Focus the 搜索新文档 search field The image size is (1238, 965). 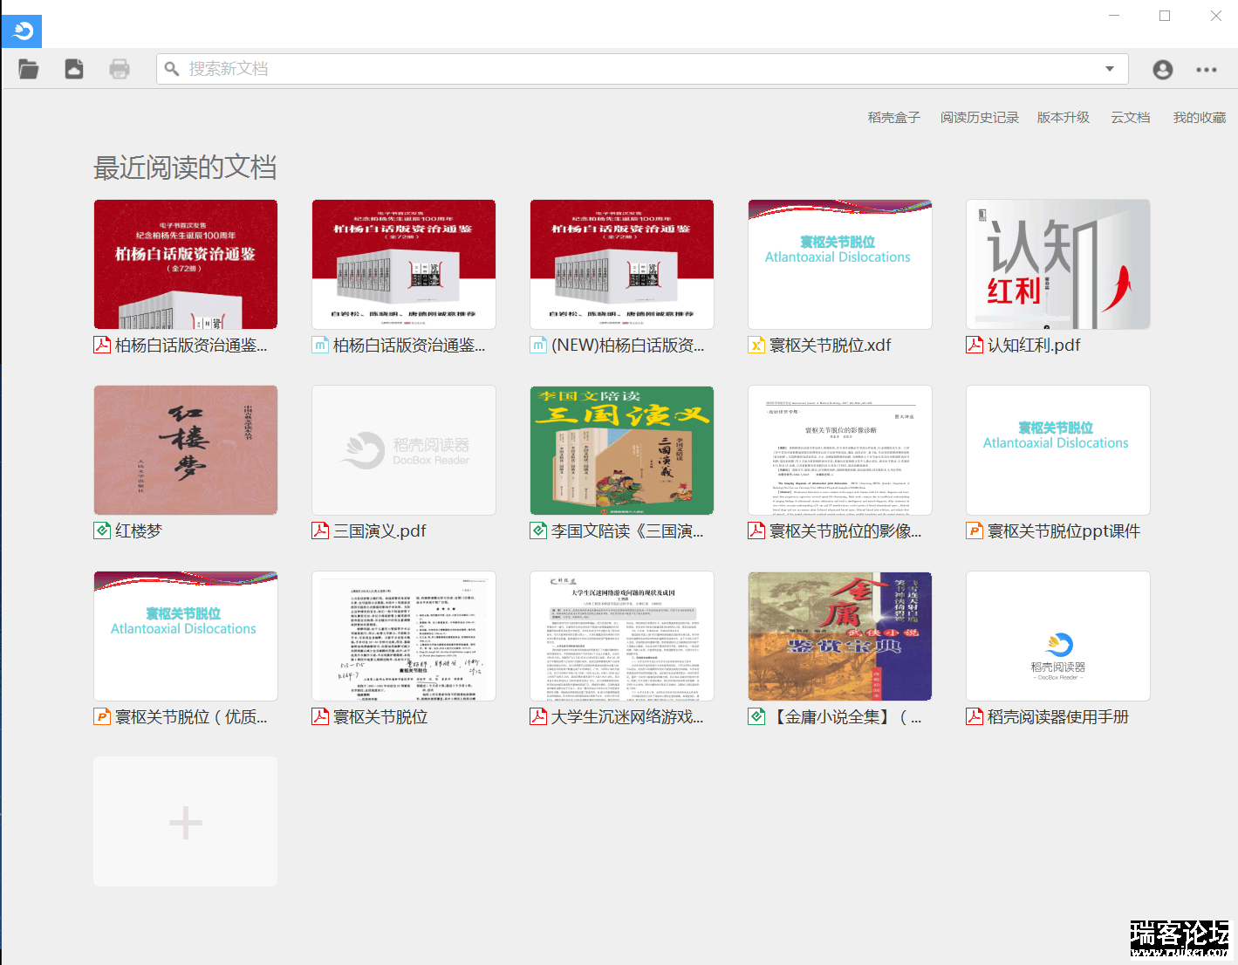642,69
